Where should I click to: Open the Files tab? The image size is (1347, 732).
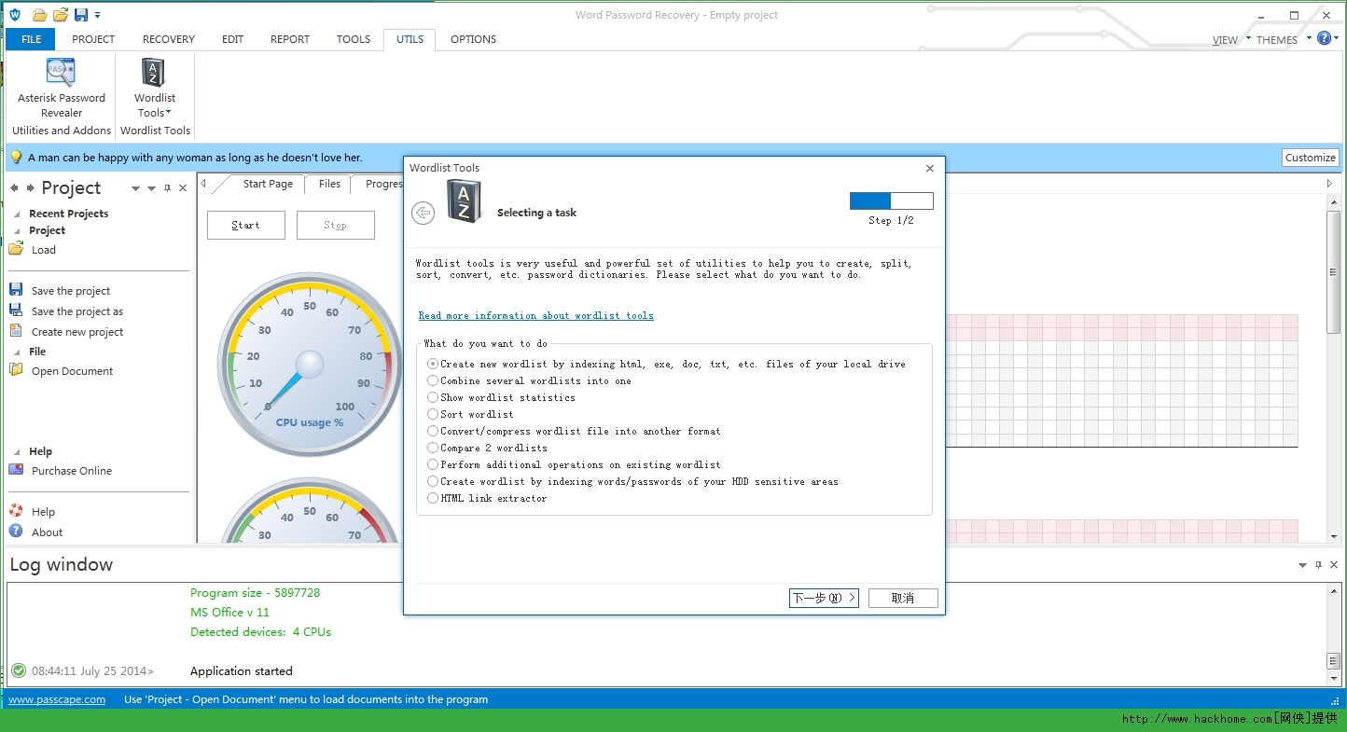click(329, 184)
